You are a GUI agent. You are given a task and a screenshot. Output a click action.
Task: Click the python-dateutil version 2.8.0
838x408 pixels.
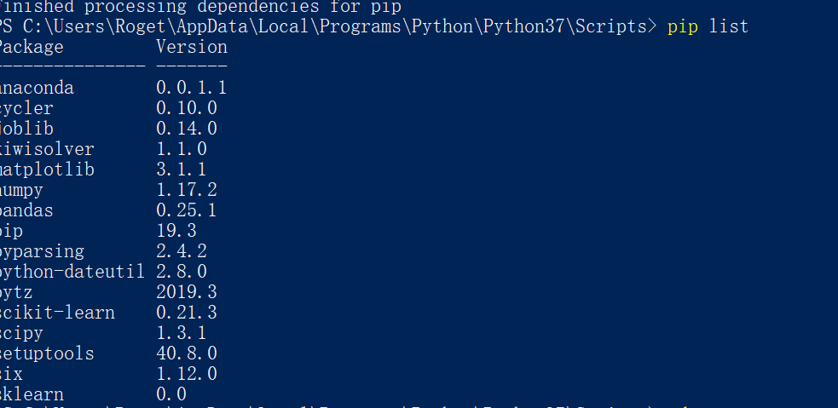point(182,272)
